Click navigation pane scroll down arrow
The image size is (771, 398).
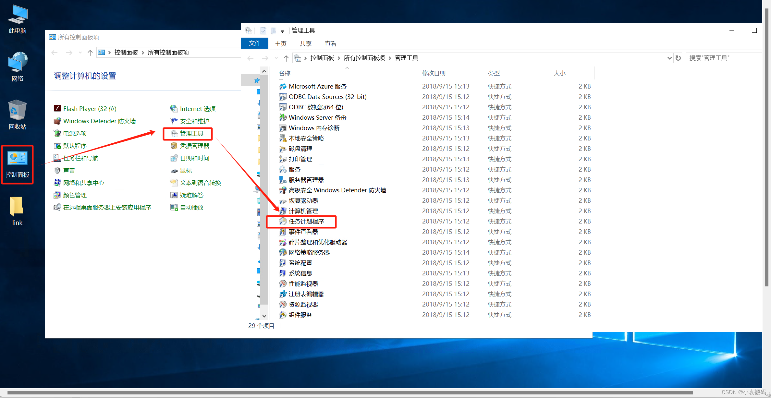point(264,316)
